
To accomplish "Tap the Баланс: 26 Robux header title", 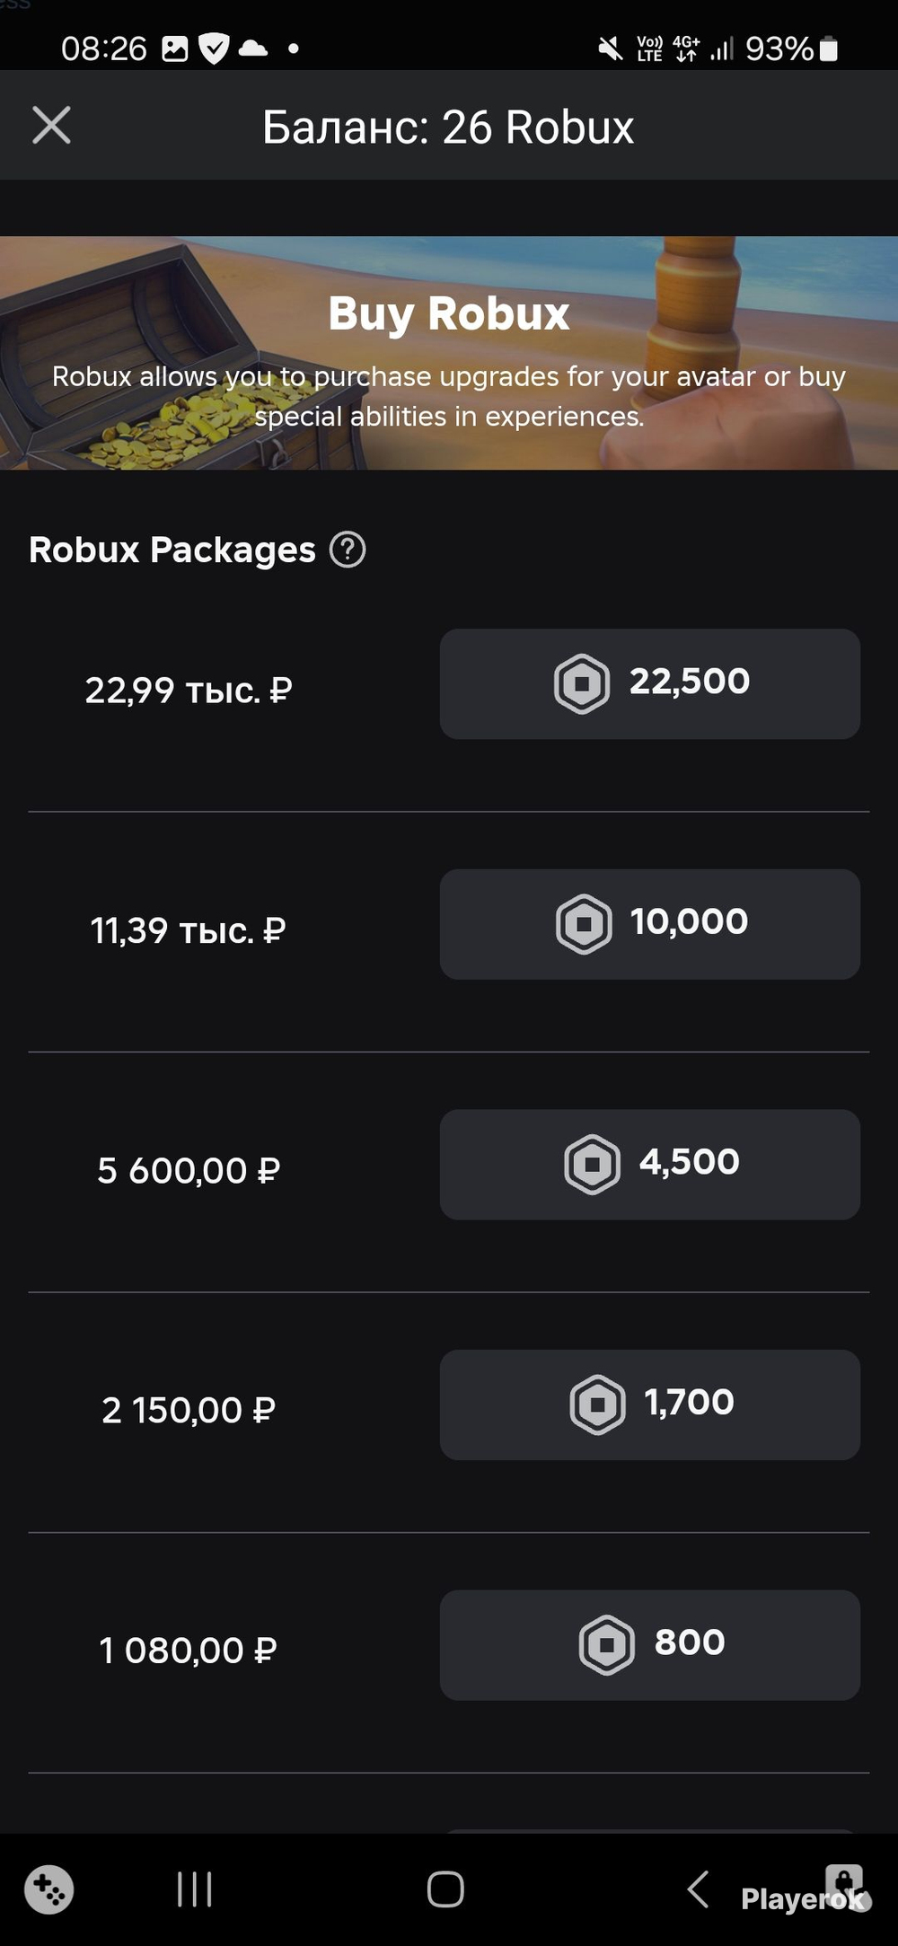I will (x=448, y=127).
